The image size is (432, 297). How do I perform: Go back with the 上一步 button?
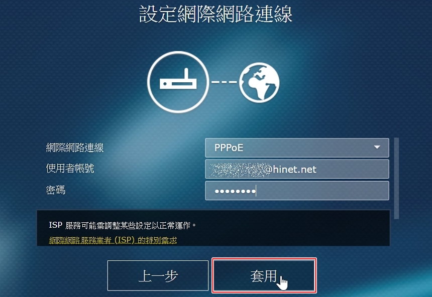pos(158,275)
